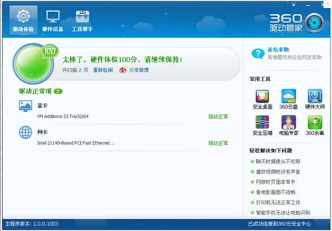Share result via 分享微博 link

click(139, 70)
